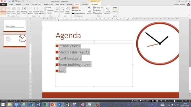Click the zoom out minus button
Viewport: 191px width, 107px height.
168,101
